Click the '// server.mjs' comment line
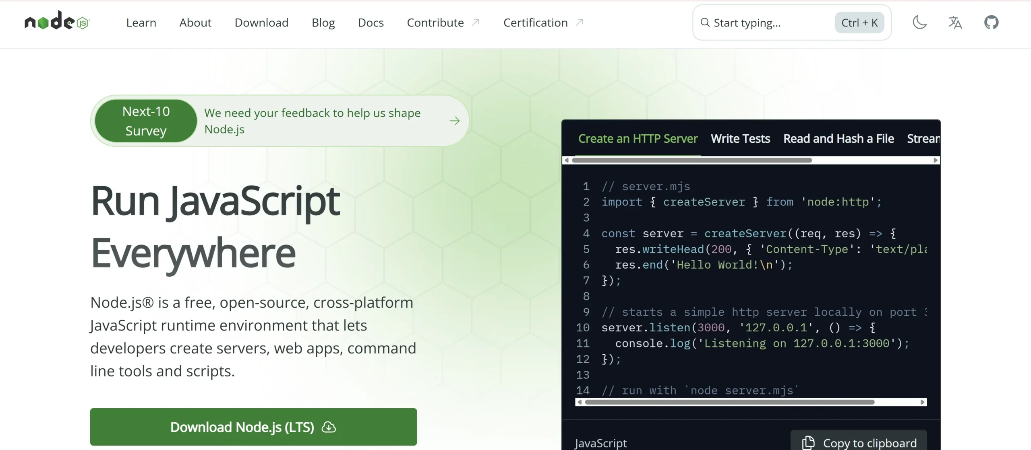1031x450 pixels. click(x=646, y=187)
